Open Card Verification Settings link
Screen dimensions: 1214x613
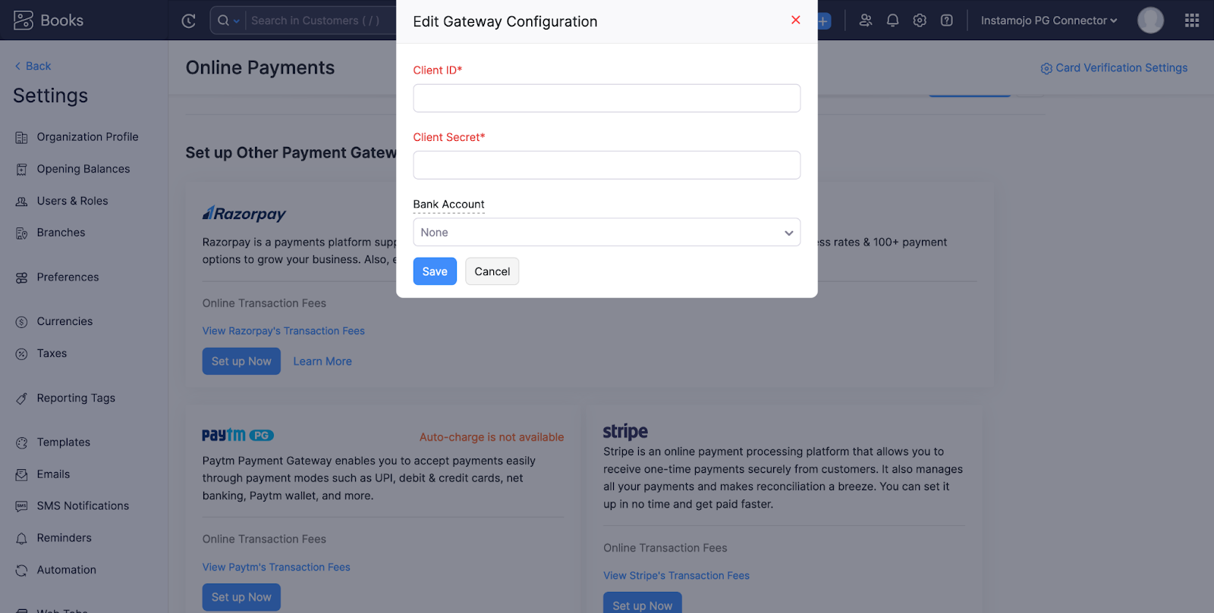coord(1114,68)
